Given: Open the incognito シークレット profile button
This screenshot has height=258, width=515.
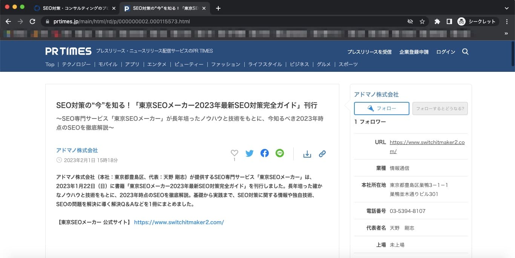Looking at the screenshot, I should click(x=478, y=21).
